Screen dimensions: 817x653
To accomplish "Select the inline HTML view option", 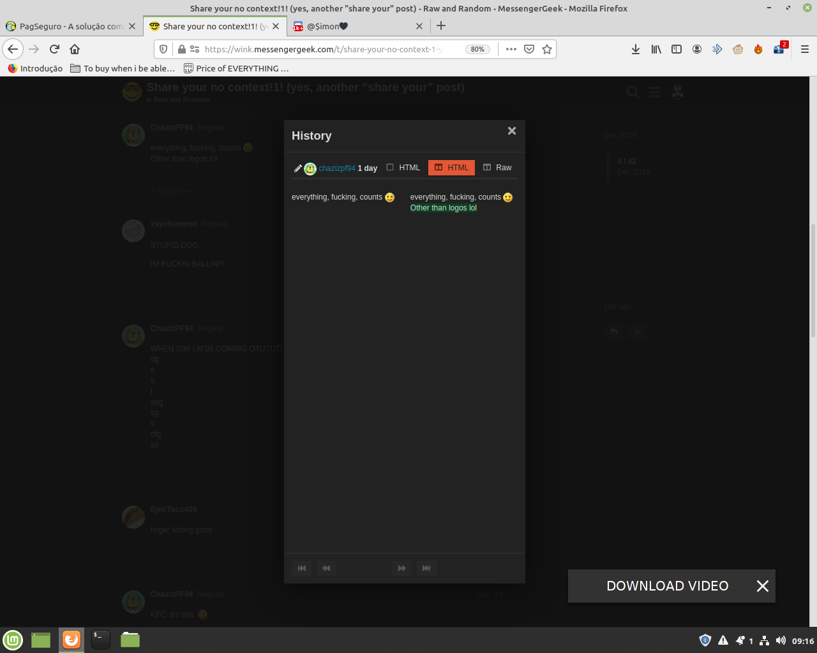I will point(403,168).
